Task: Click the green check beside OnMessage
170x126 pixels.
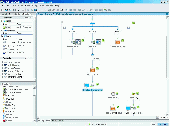Action: [138, 93]
